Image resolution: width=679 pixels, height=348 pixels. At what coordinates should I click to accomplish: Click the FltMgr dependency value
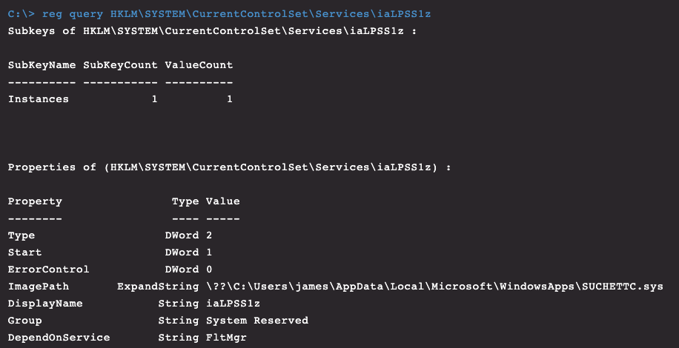tap(225, 338)
